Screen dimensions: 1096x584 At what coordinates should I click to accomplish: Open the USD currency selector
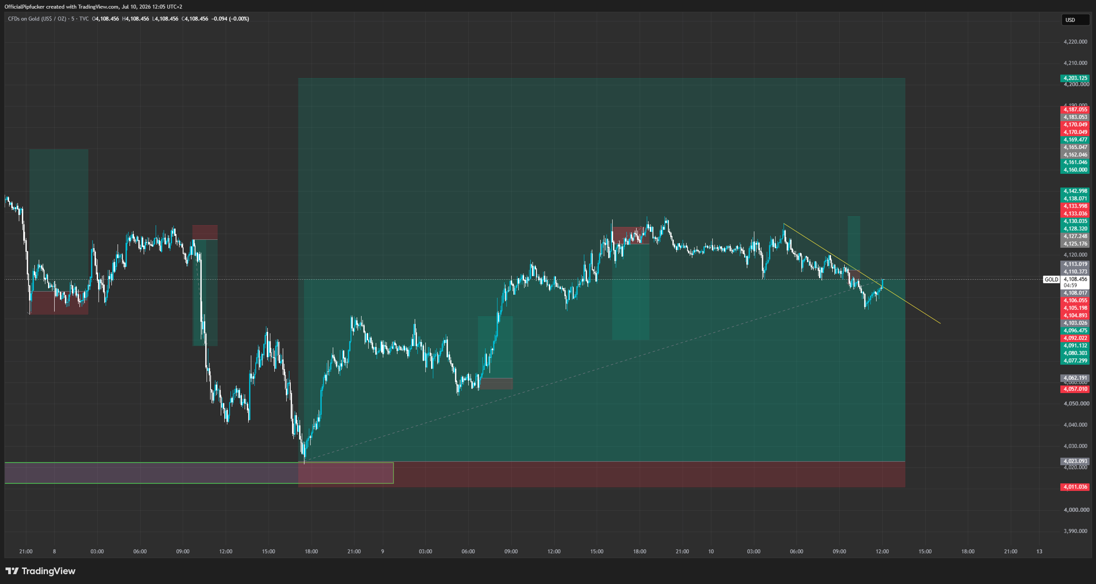point(1075,20)
